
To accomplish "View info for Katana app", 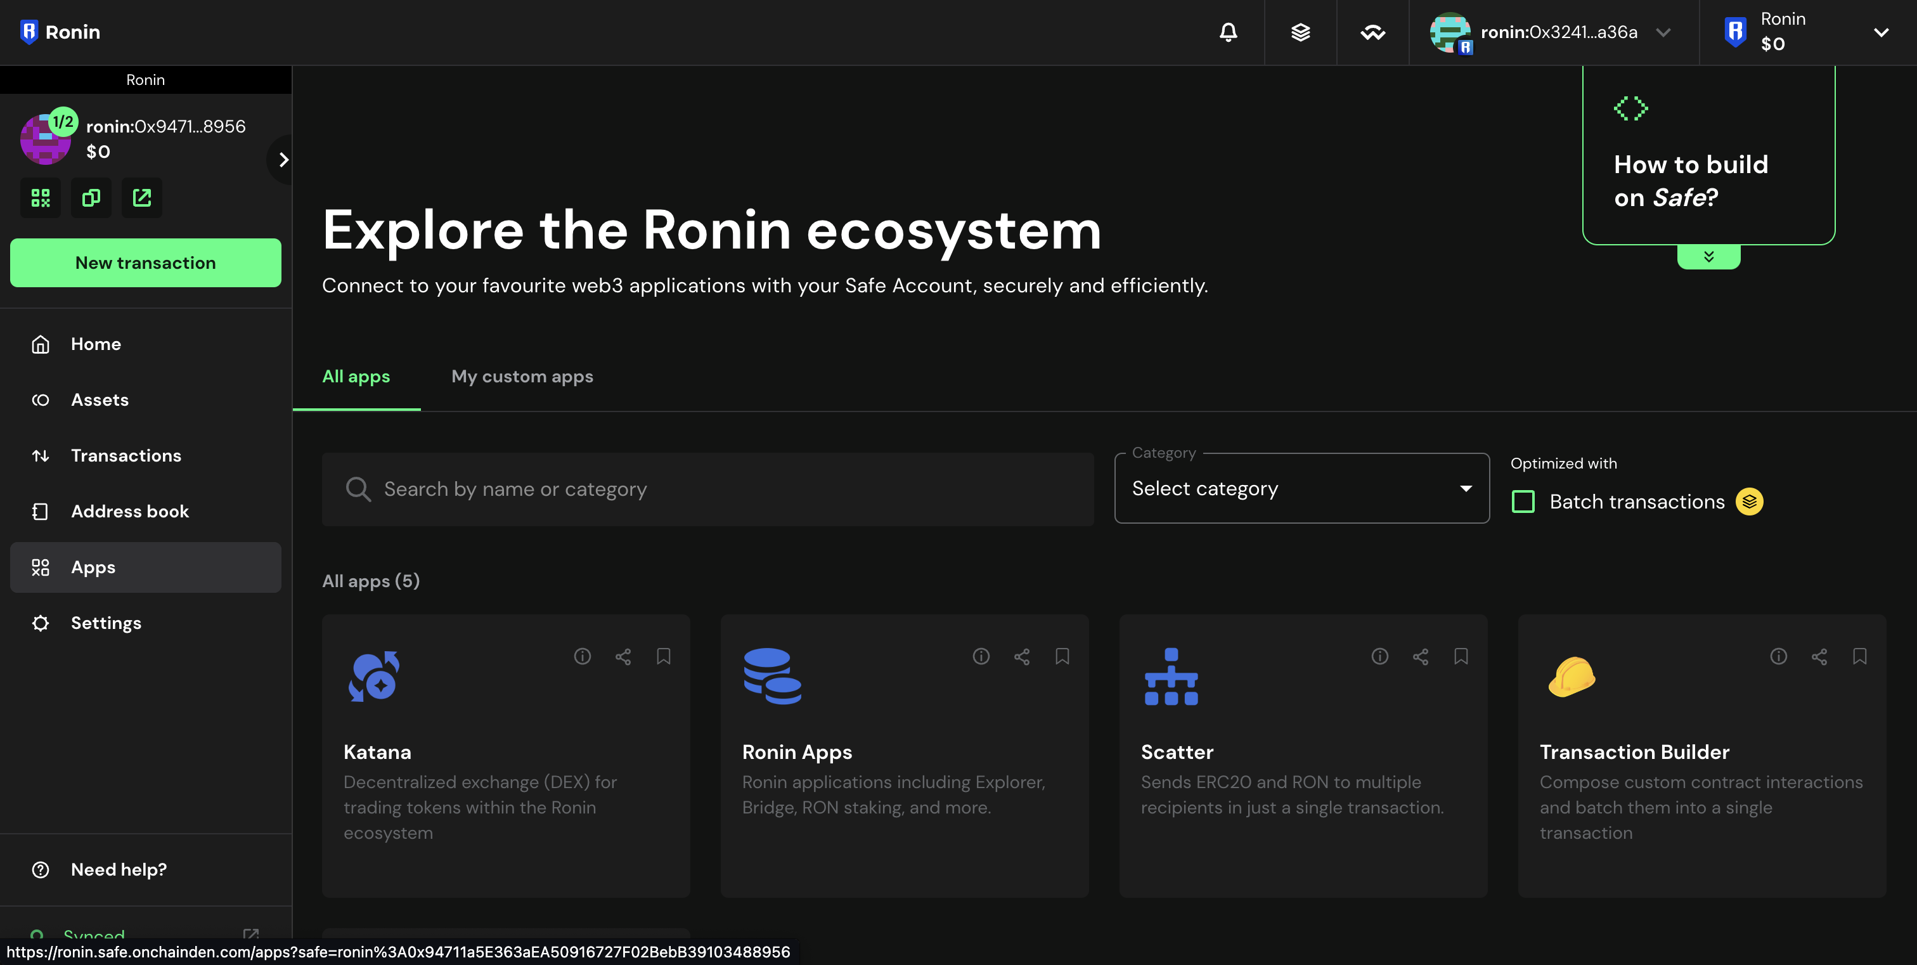I will 582,656.
